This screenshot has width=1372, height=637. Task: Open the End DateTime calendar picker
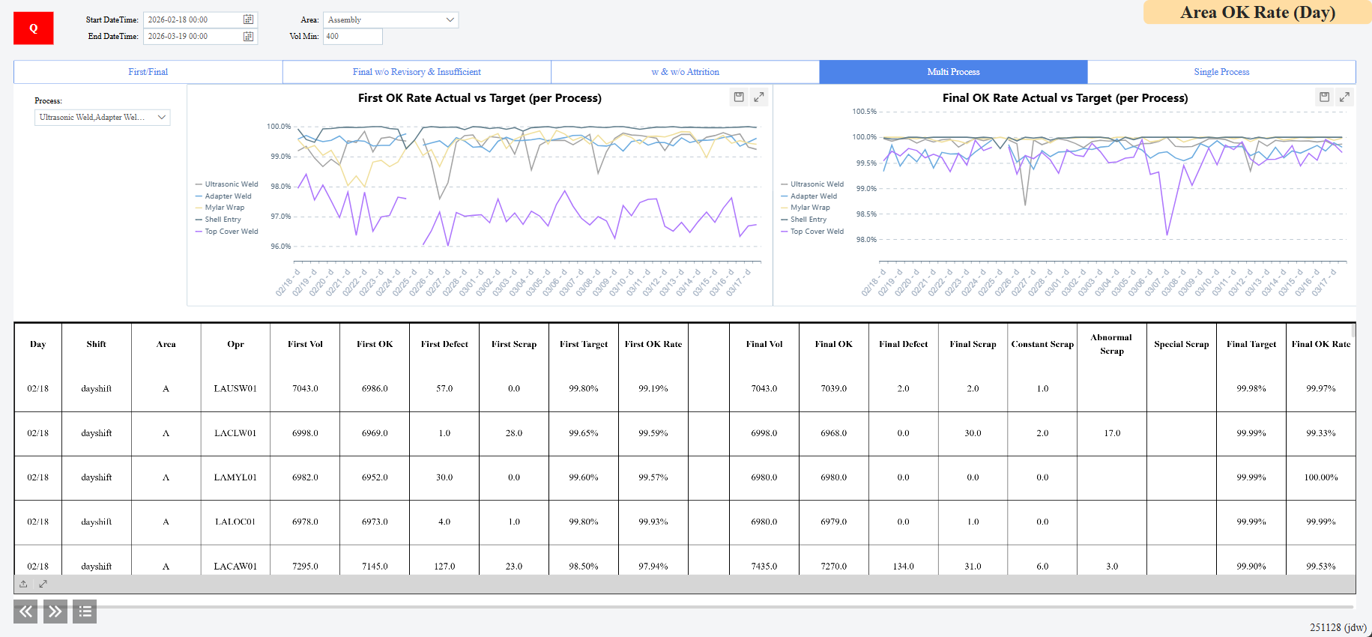pos(248,36)
